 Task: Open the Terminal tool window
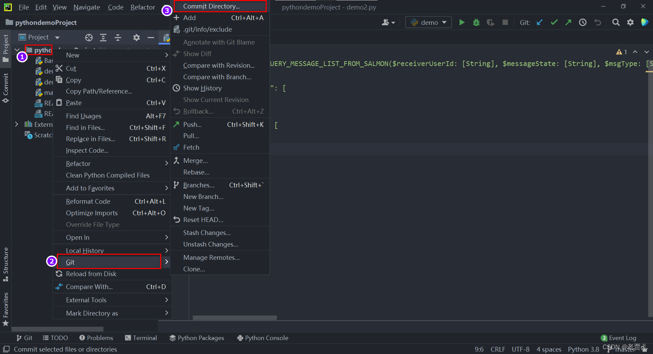141,338
